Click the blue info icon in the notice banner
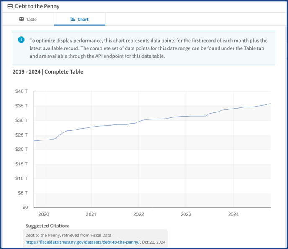288x249 pixels. pos(21,40)
